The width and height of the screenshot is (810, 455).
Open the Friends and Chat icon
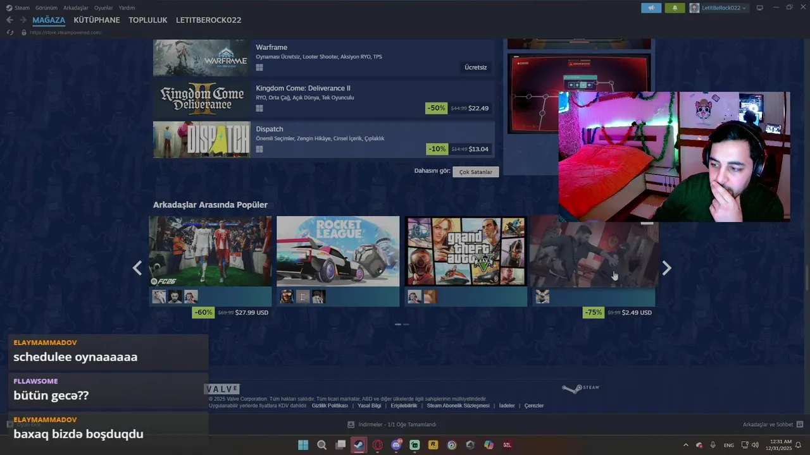click(800, 425)
